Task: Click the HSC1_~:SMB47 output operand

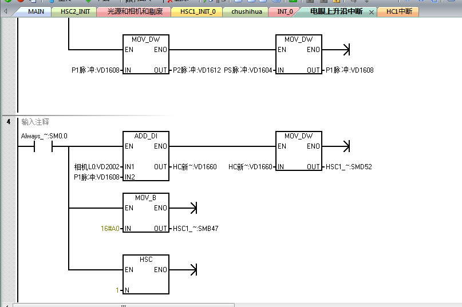Action: [x=195, y=228]
